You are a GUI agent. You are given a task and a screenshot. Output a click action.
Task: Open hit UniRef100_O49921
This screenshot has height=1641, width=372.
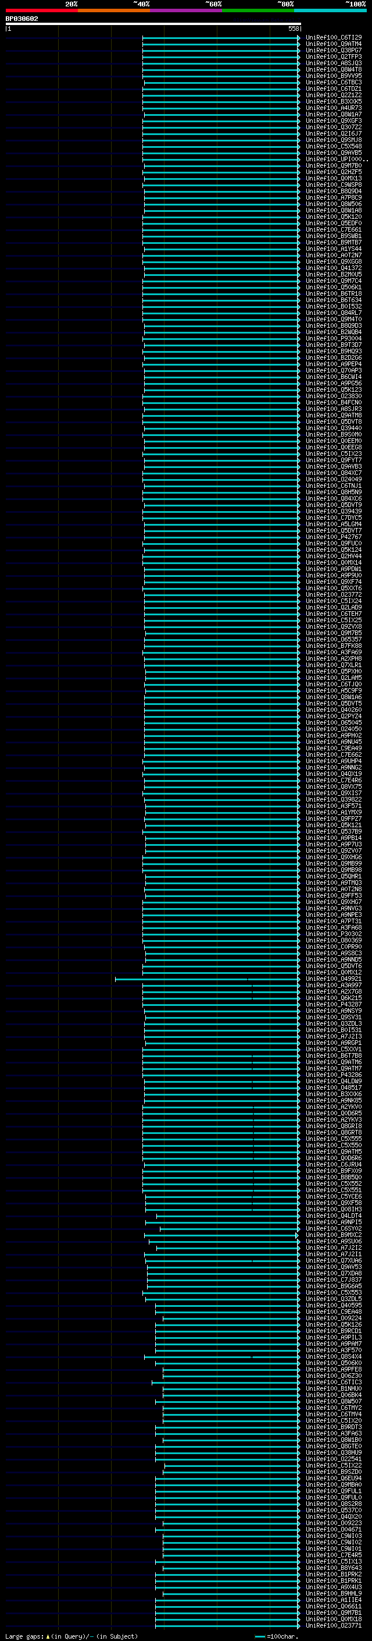click(x=334, y=979)
